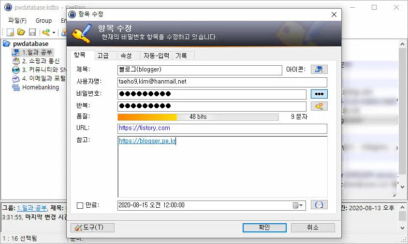Open the Group menu
The width and height of the screenshot is (408, 244).
[44, 21]
